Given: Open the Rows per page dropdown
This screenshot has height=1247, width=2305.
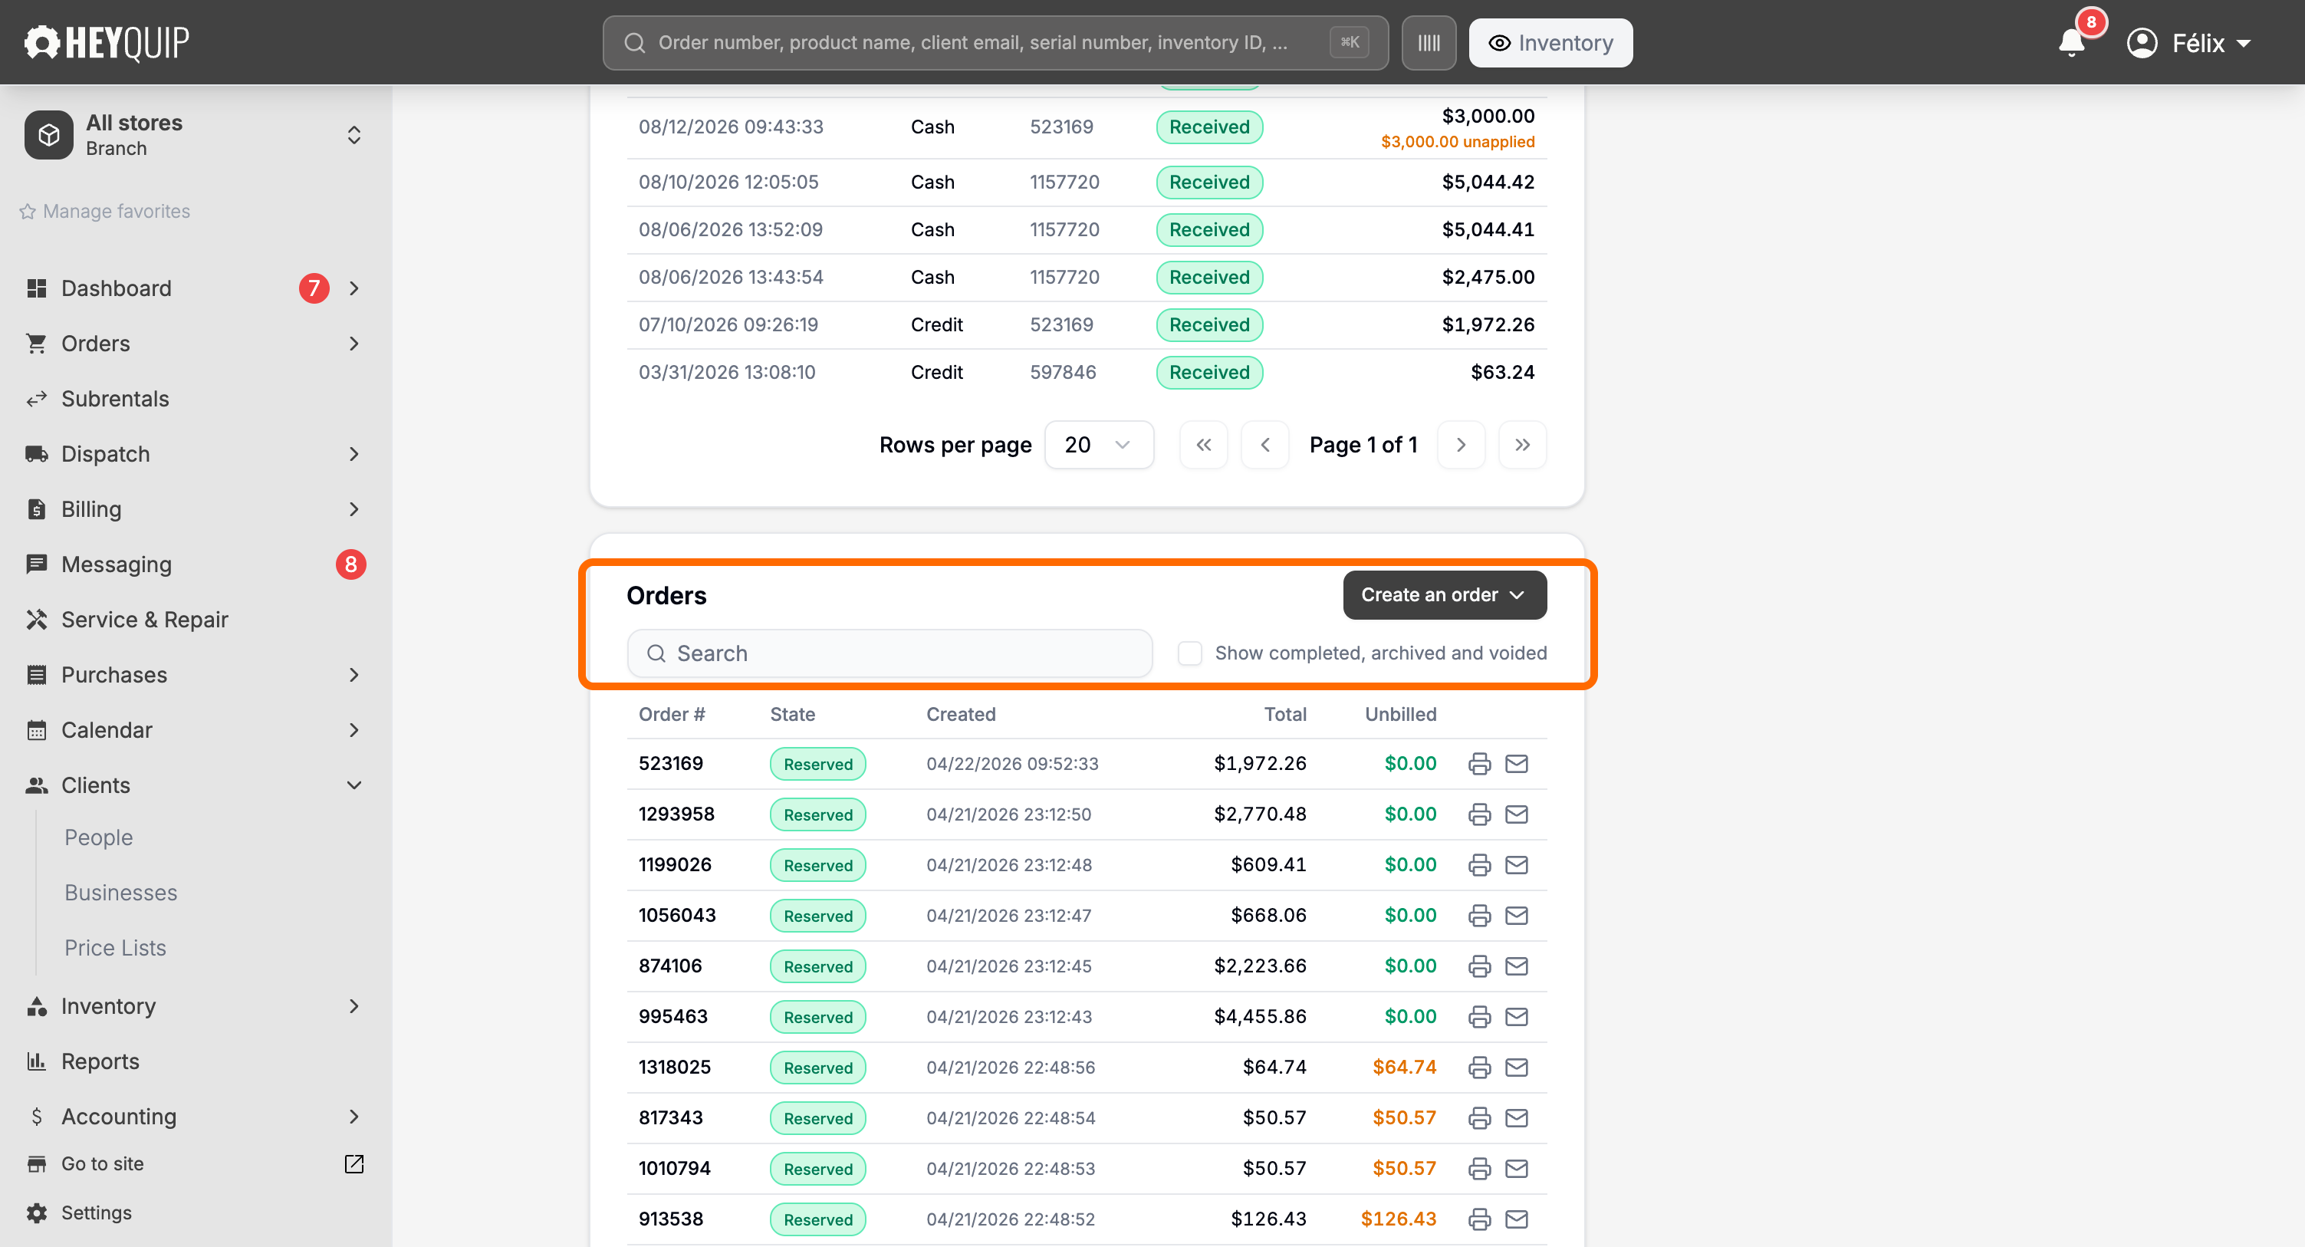Looking at the screenshot, I should [x=1099, y=445].
